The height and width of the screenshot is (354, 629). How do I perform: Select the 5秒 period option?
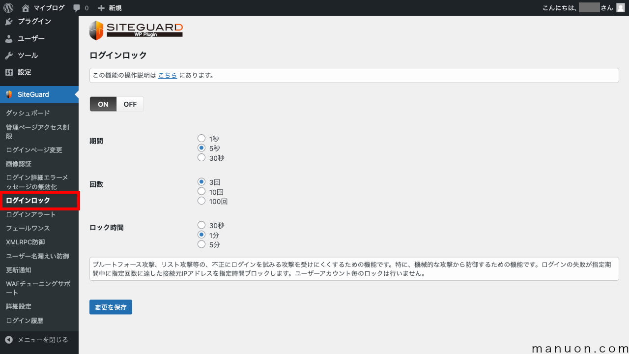201,148
